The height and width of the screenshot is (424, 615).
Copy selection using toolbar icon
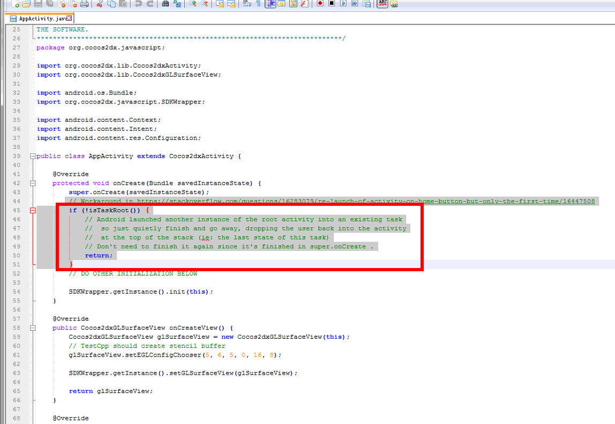111,4
